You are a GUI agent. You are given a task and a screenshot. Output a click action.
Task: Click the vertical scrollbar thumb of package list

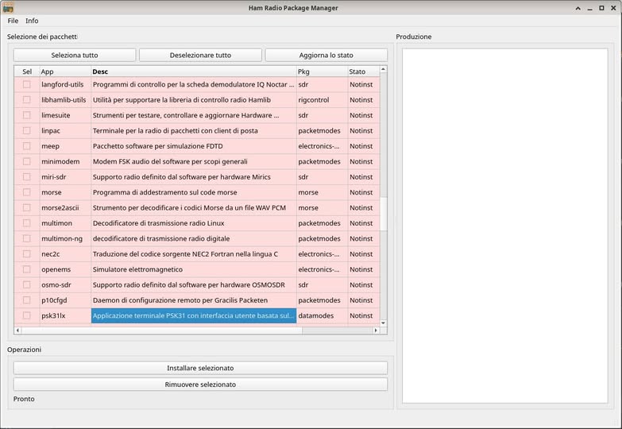(383, 214)
